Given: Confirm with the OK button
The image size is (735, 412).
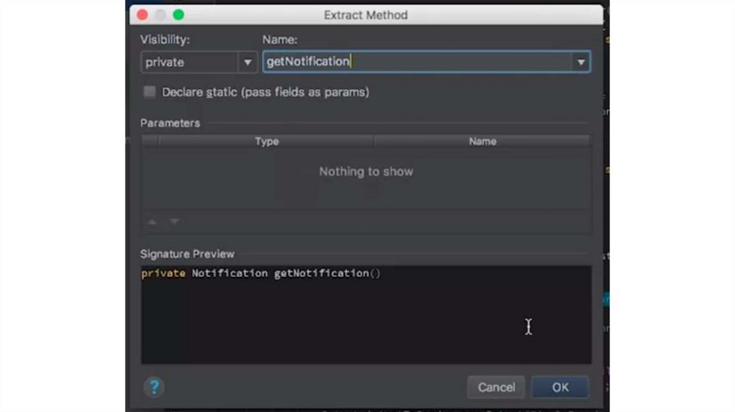Looking at the screenshot, I should 560,388.
